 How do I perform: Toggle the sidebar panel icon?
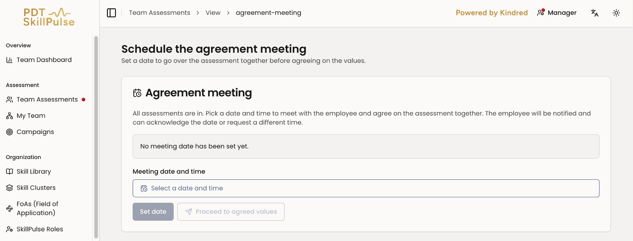coord(111,13)
